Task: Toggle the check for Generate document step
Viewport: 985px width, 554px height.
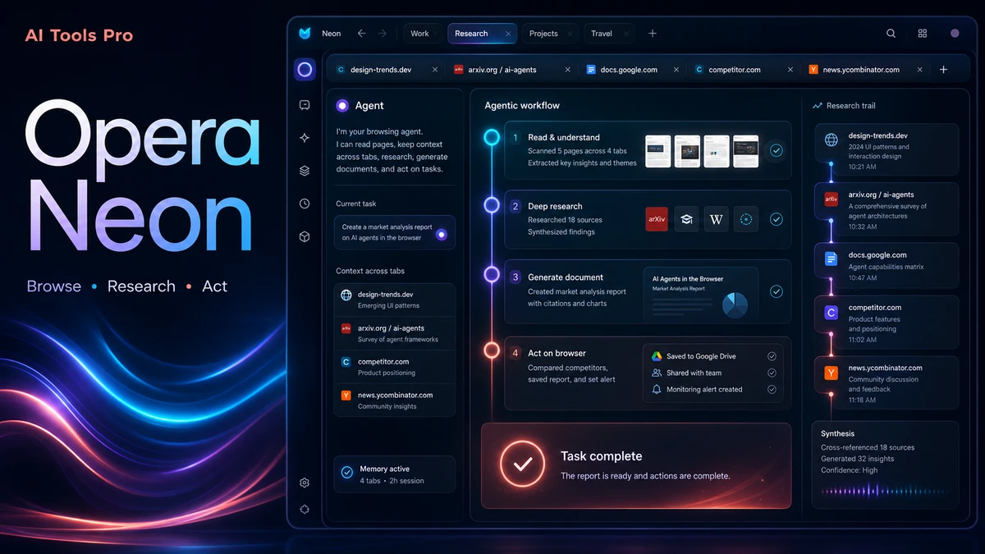Action: (x=776, y=291)
